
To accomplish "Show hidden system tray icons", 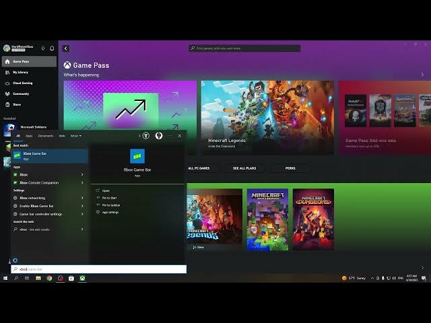I will coord(372,278).
